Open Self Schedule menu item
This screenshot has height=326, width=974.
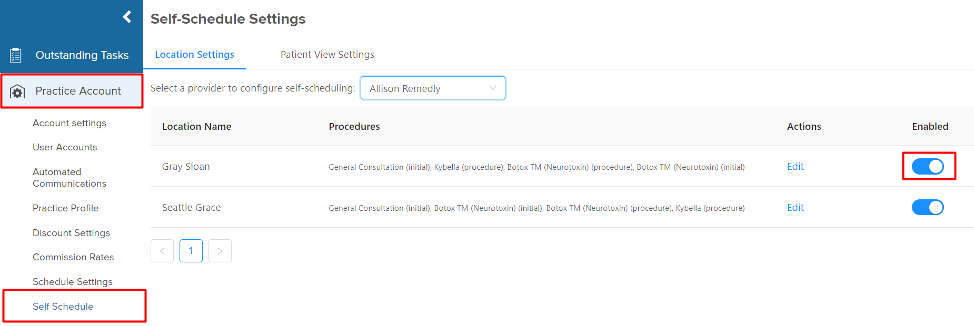(63, 307)
